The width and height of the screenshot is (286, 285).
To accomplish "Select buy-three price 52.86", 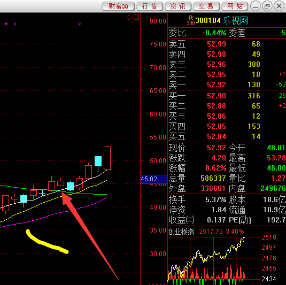I will tap(217, 116).
